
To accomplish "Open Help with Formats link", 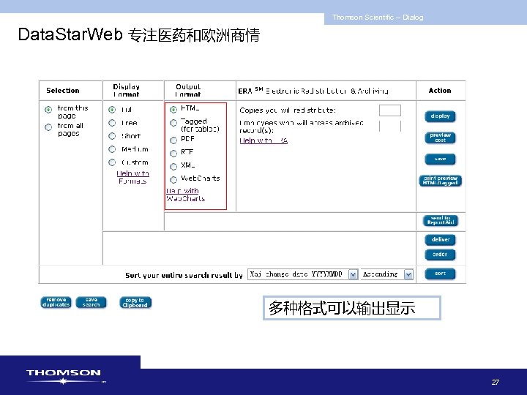I will [x=132, y=177].
